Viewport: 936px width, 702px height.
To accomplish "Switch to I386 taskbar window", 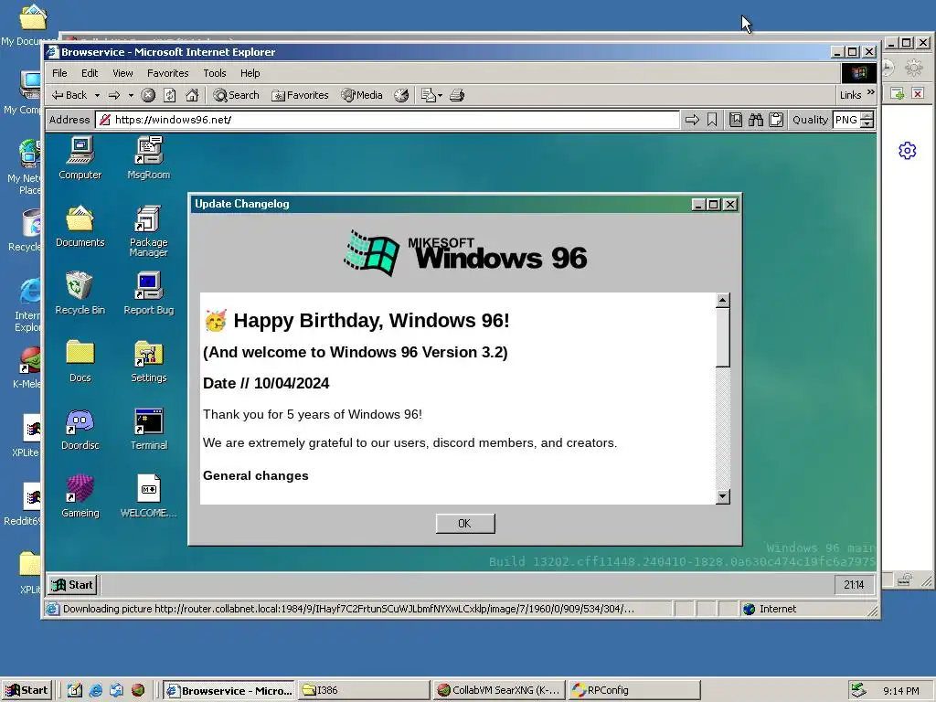I will [364, 690].
